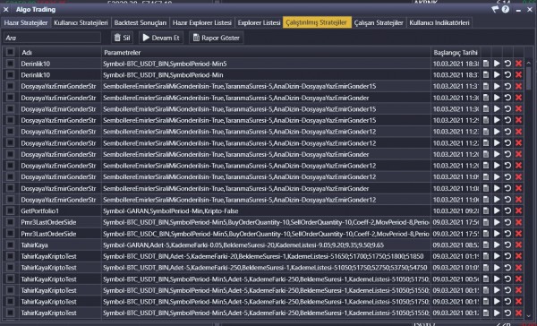Check the box for Derinlik10 SymbolPeriod-Min row
Image resolution: width=537 pixels, height=326 pixels.
10,74
